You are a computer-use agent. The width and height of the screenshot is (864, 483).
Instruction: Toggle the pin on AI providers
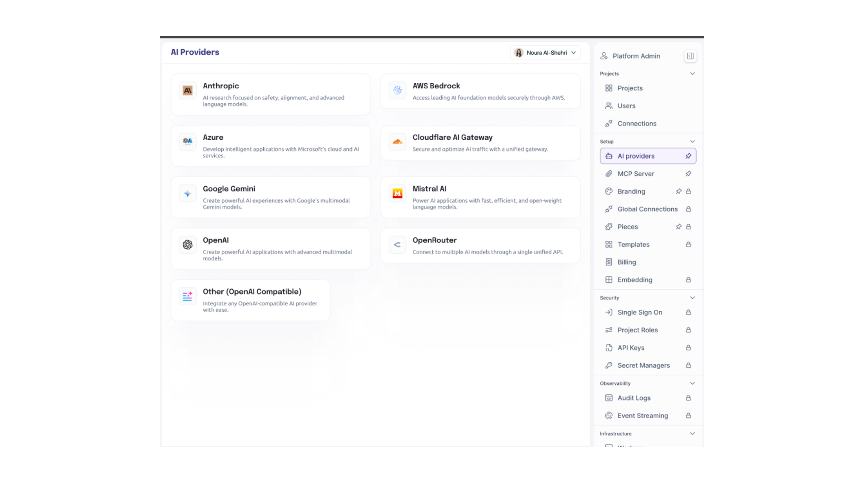coord(688,156)
